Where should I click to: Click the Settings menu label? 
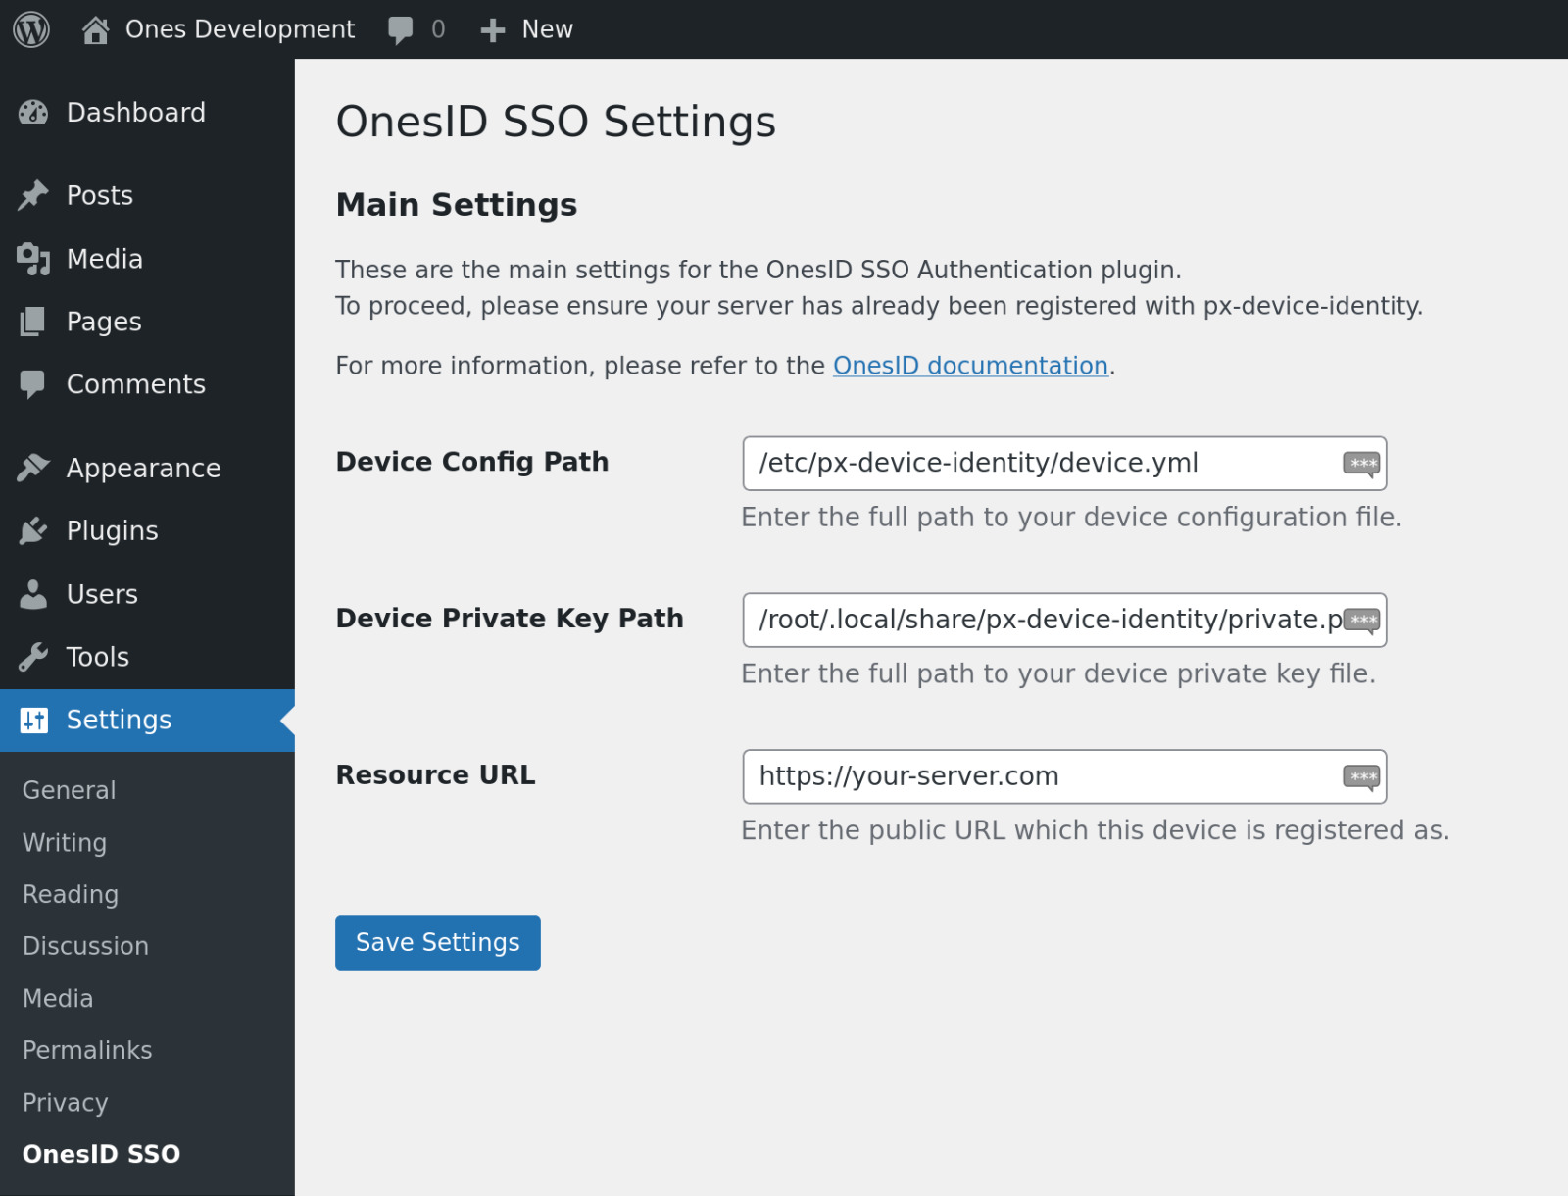119,721
